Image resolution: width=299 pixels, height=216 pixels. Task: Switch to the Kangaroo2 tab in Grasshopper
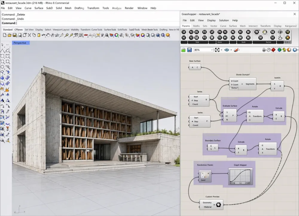291,26
